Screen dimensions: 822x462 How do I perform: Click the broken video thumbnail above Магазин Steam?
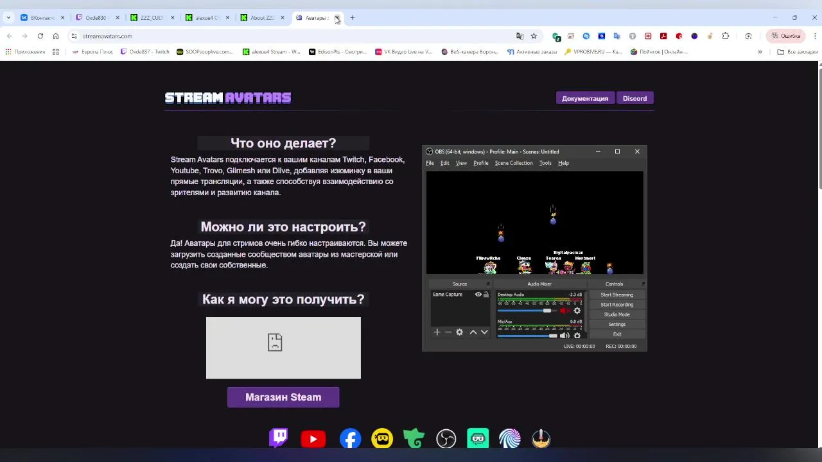[283, 348]
